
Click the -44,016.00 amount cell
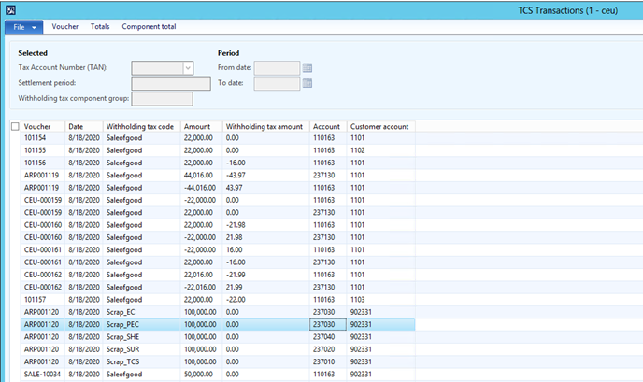[x=201, y=188]
